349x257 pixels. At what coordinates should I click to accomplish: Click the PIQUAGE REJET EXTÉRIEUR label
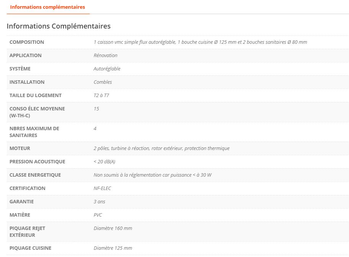[27, 231]
